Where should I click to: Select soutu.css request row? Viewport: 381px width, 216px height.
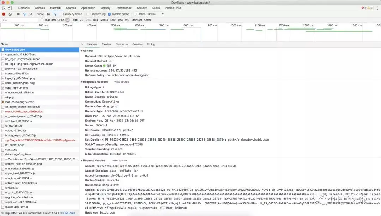point(40,149)
